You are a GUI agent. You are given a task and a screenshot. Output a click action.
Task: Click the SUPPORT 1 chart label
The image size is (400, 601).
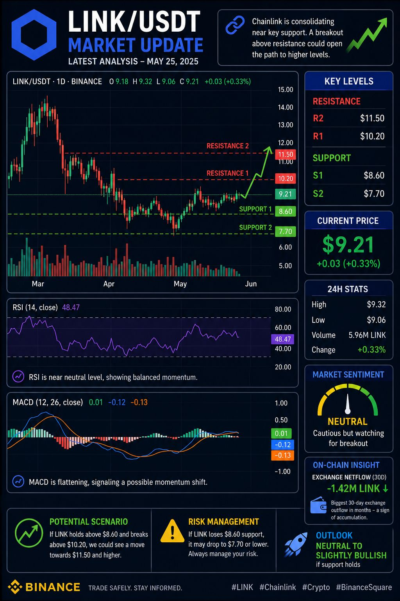click(x=255, y=209)
